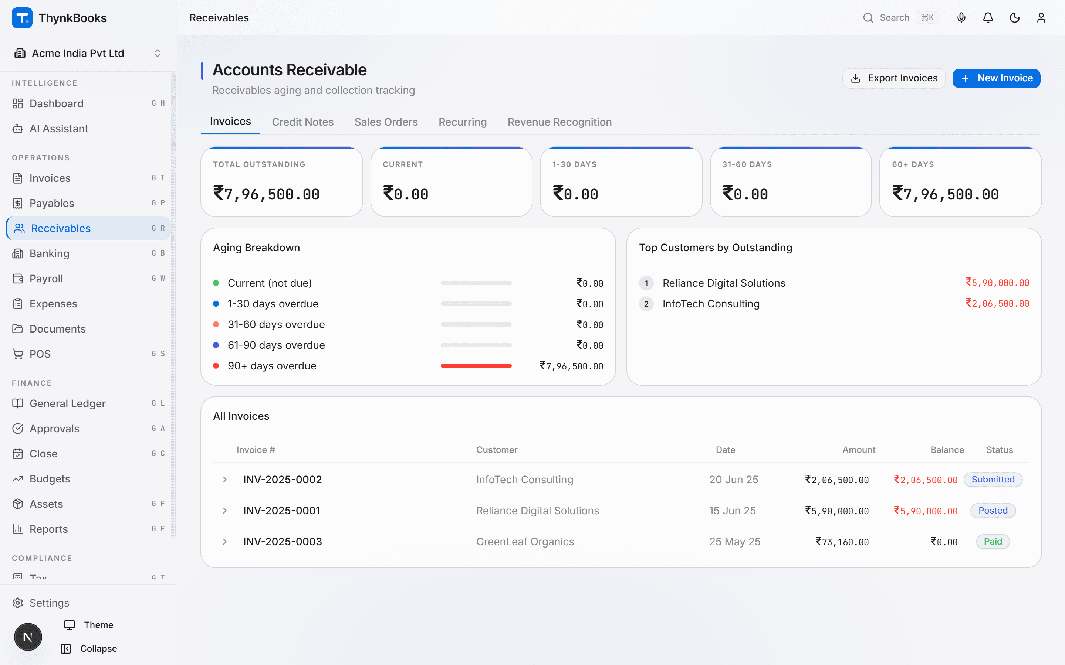The width and height of the screenshot is (1065, 665).
Task: Click the Customer column header
Action: pos(496,450)
